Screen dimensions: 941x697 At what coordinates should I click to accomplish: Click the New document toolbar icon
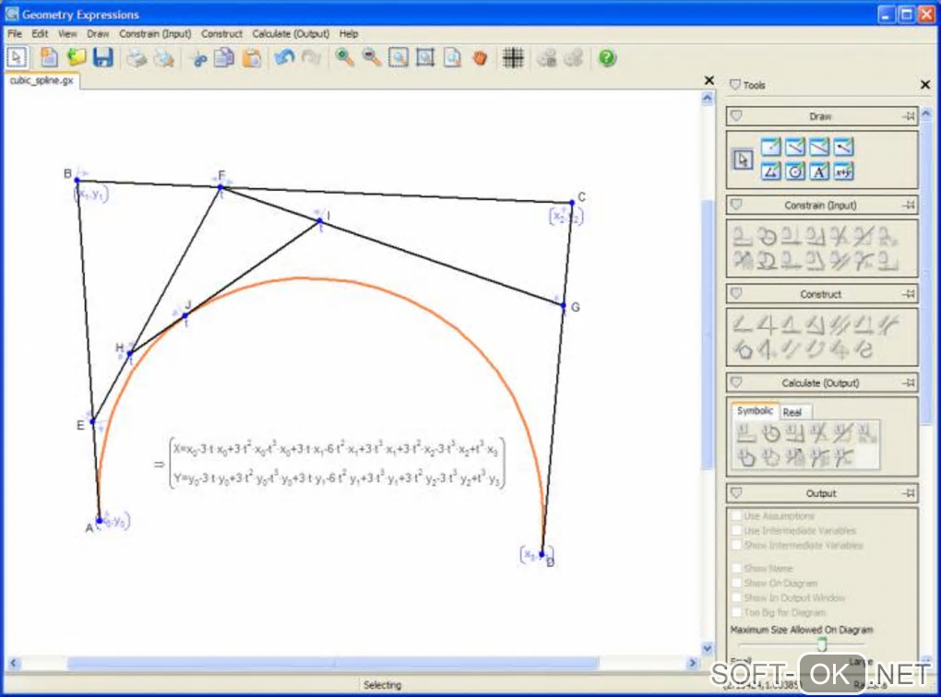tap(49, 57)
